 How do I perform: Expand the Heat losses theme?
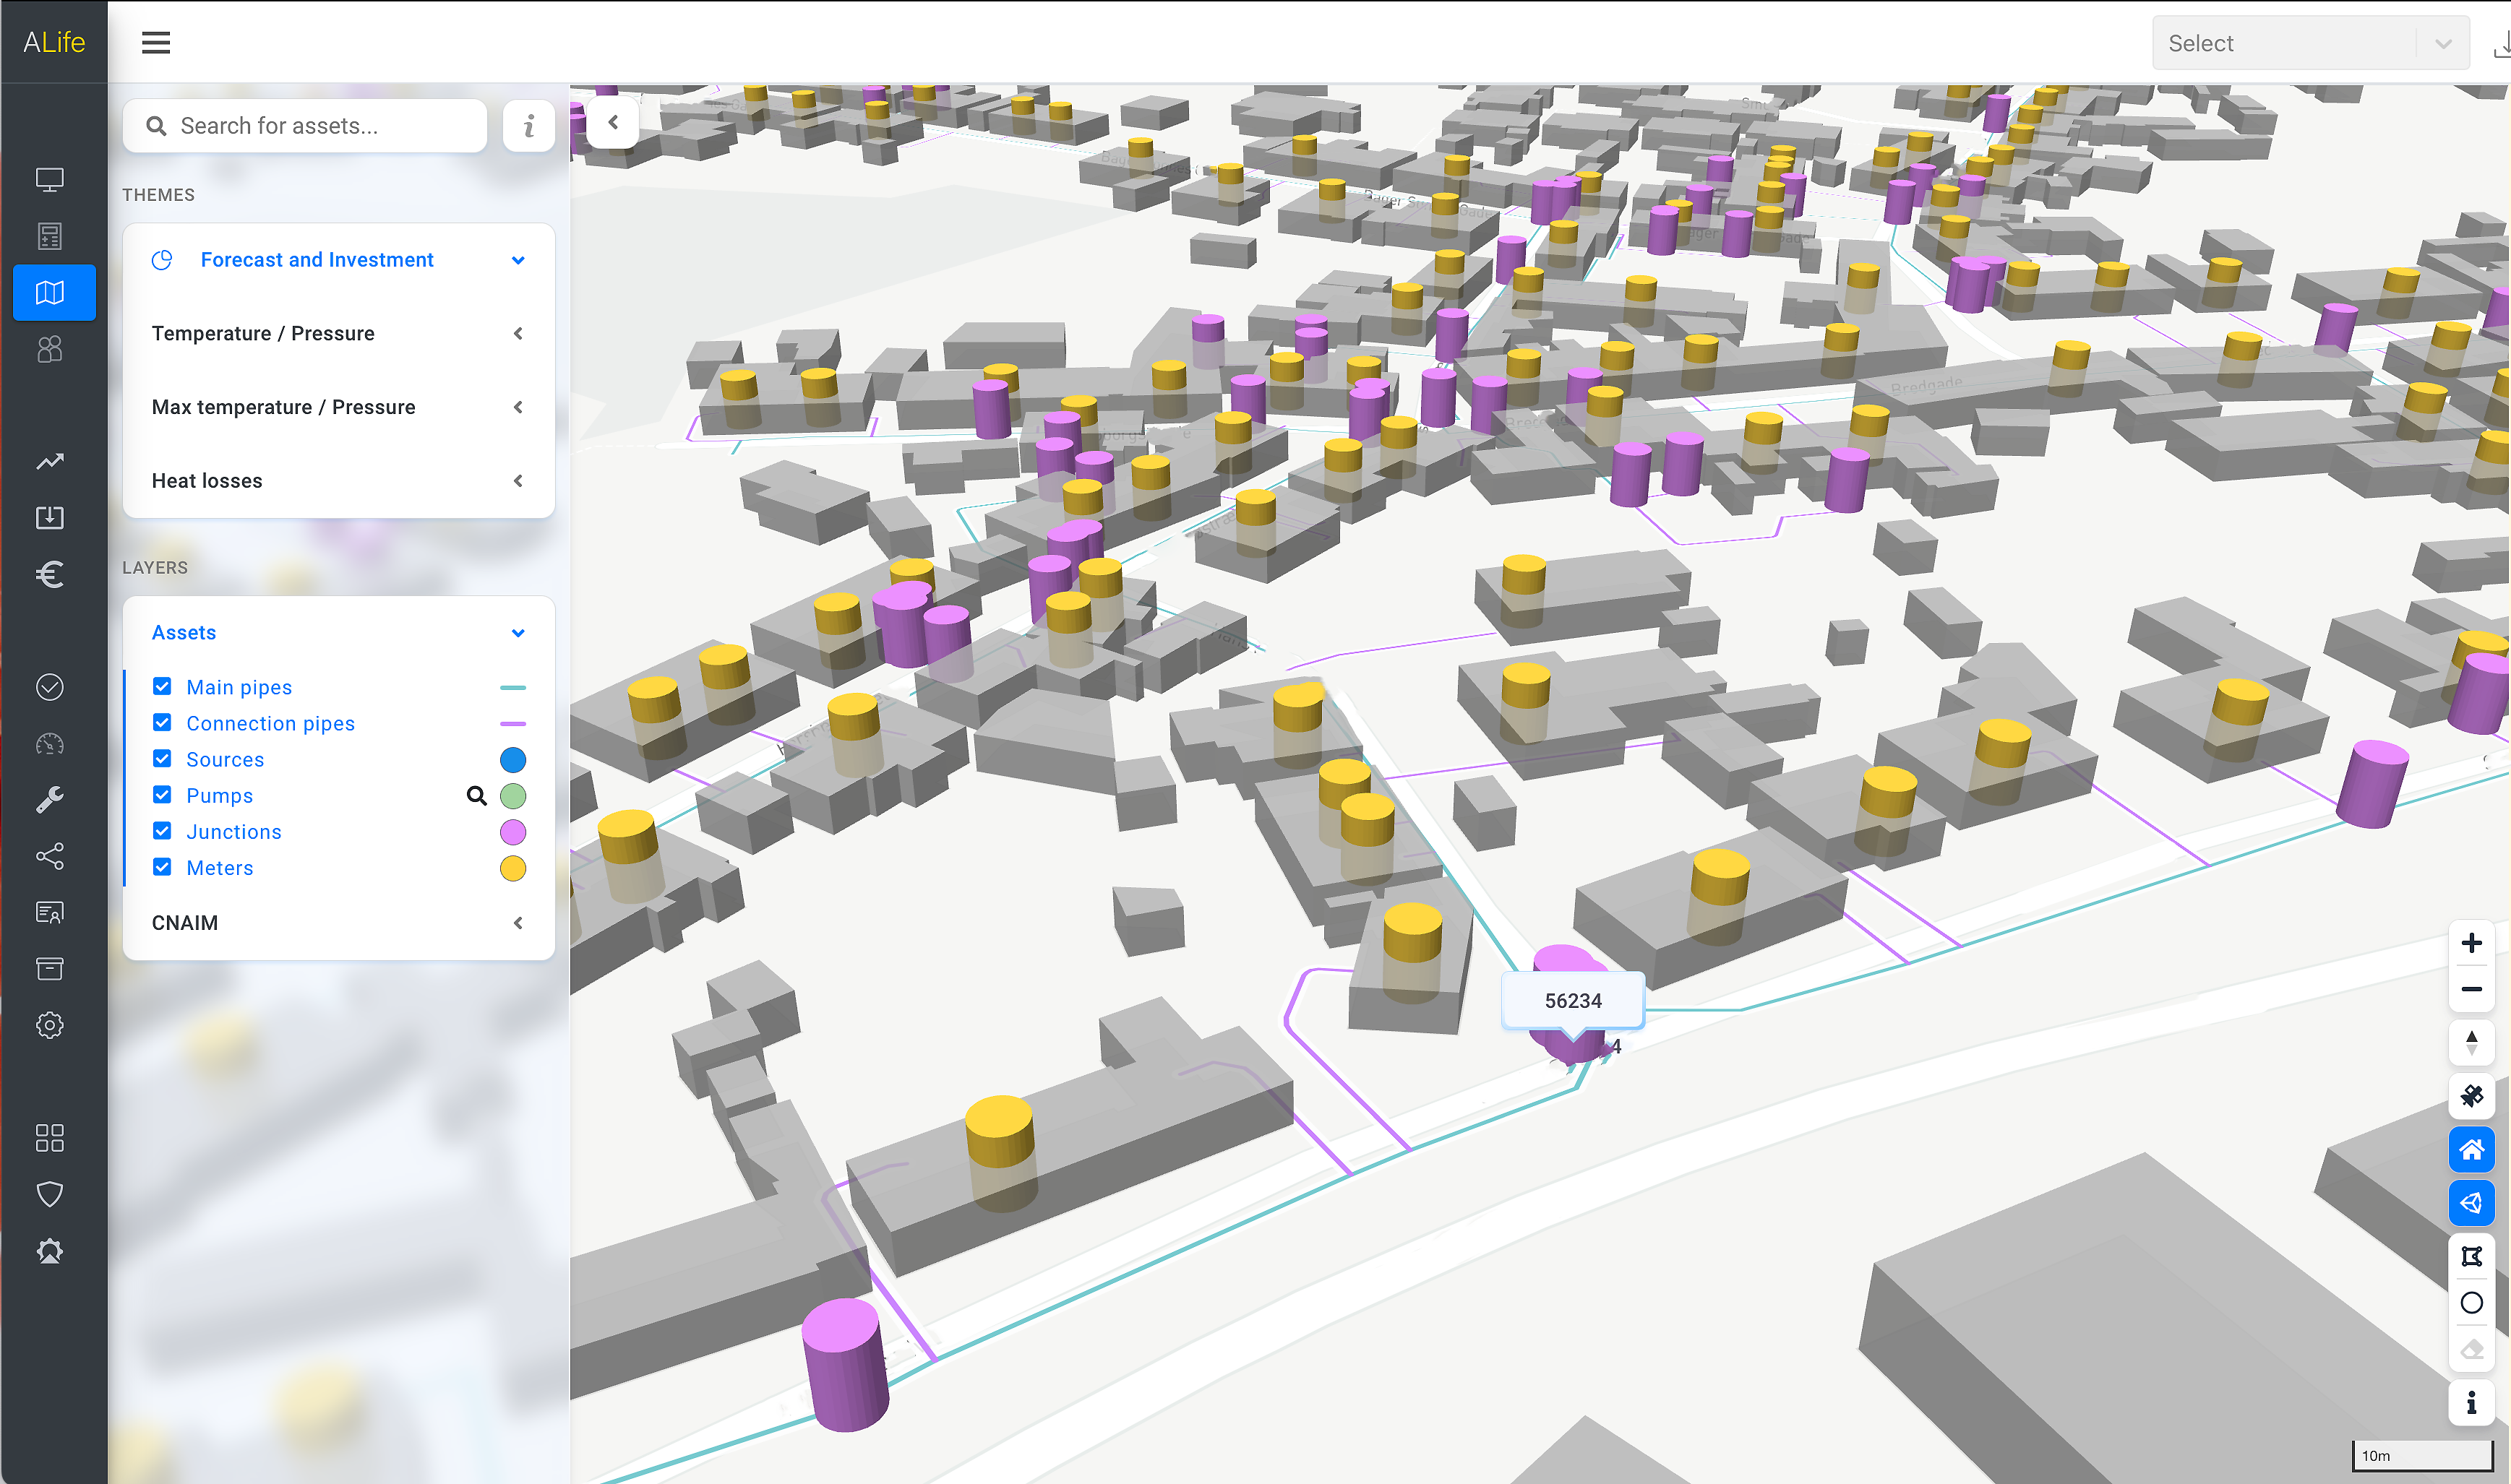click(337, 481)
